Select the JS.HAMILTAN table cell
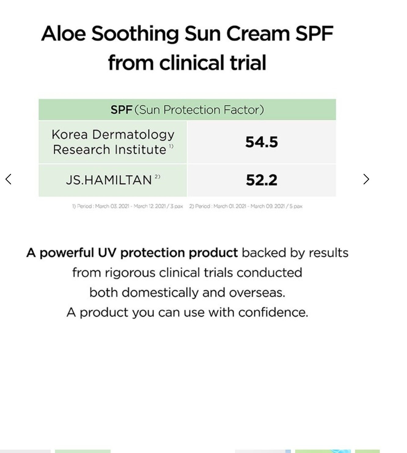 tap(113, 180)
